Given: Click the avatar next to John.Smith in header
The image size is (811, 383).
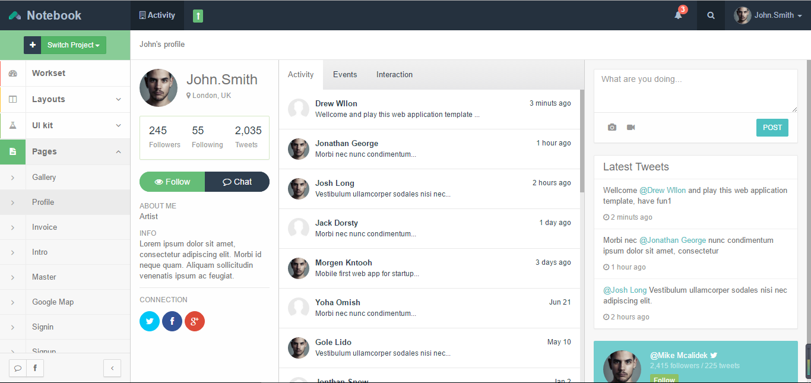Looking at the screenshot, I should (743, 15).
